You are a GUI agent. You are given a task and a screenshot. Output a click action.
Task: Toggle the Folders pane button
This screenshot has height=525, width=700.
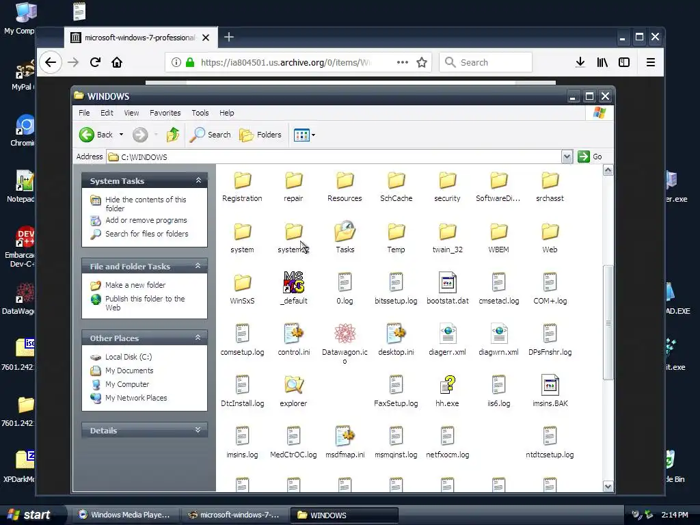(260, 135)
